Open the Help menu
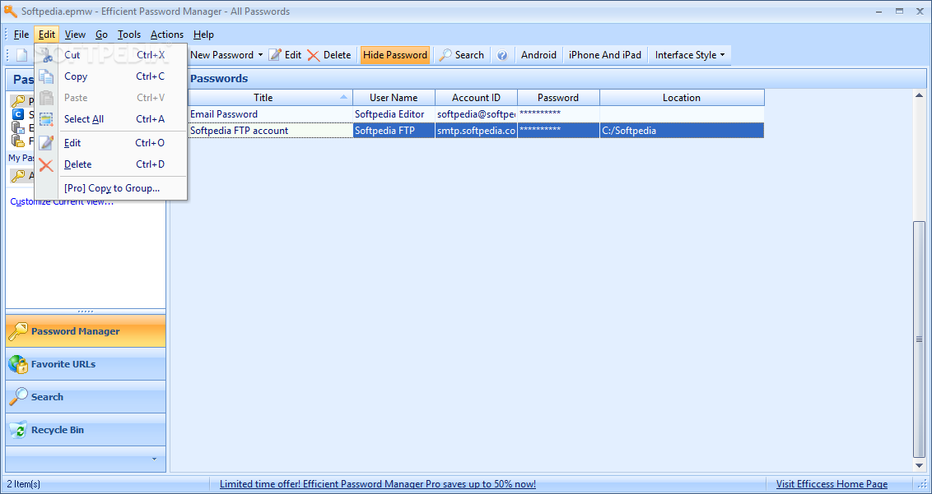The height and width of the screenshot is (494, 932). coord(203,35)
